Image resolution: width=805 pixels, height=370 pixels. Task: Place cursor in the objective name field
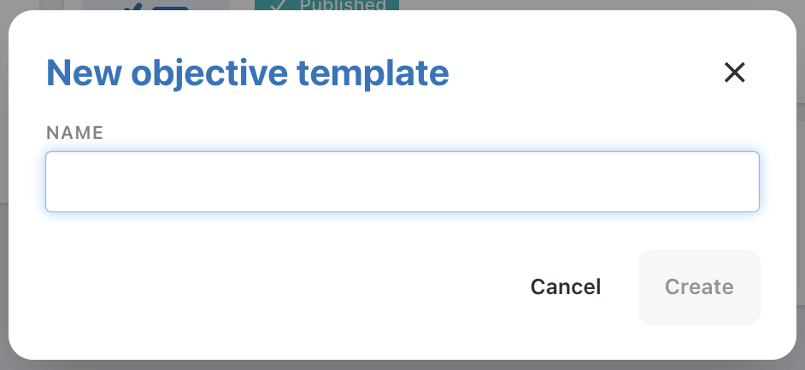pyautogui.click(x=402, y=182)
